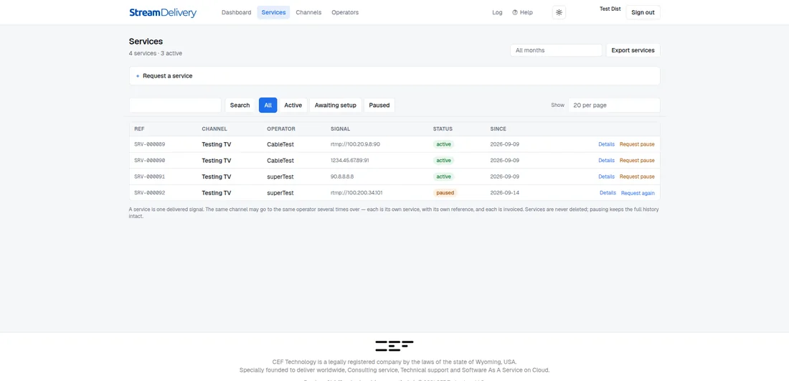This screenshot has width=789, height=381.
Task: Select the Services nav item
Action: coord(273,13)
